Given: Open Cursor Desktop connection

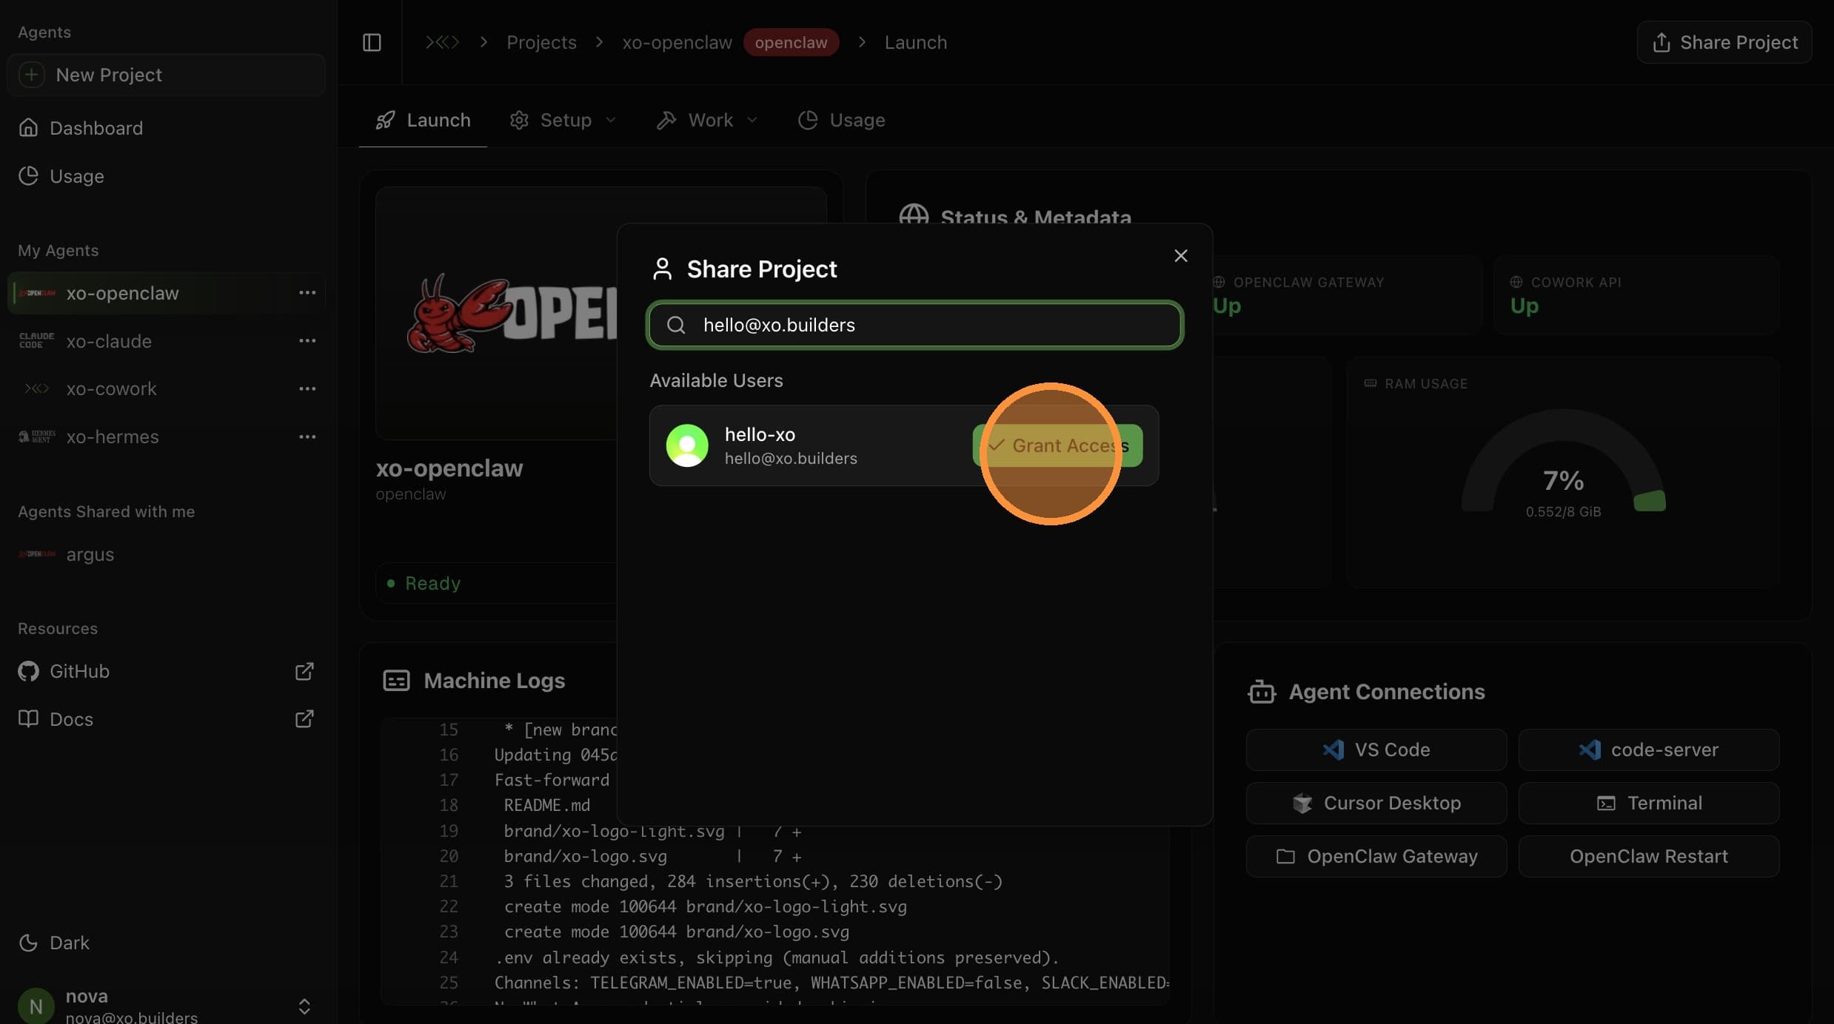Looking at the screenshot, I should click(1376, 803).
